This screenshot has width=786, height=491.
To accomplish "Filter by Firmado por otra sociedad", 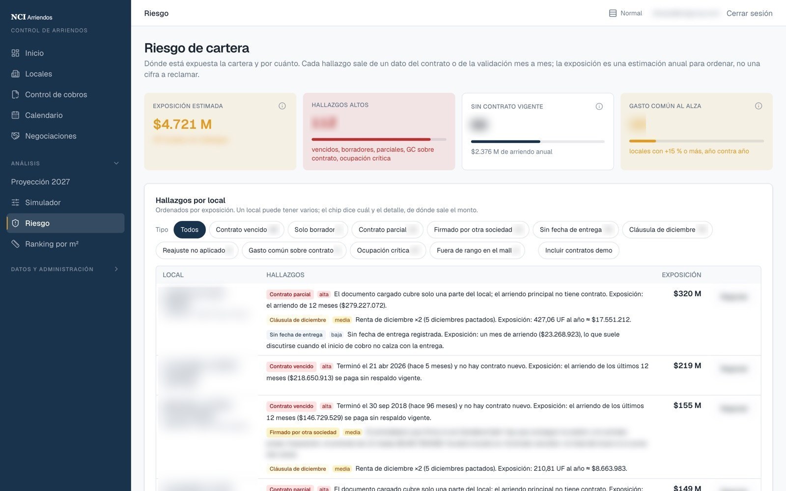I will click(x=478, y=230).
